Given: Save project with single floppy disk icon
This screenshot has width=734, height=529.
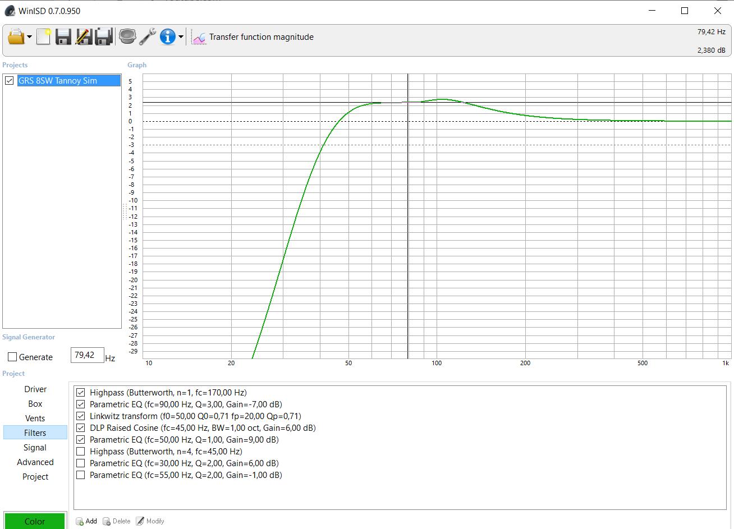Looking at the screenshot, I should pyautogui.click(x=63, y=37).
